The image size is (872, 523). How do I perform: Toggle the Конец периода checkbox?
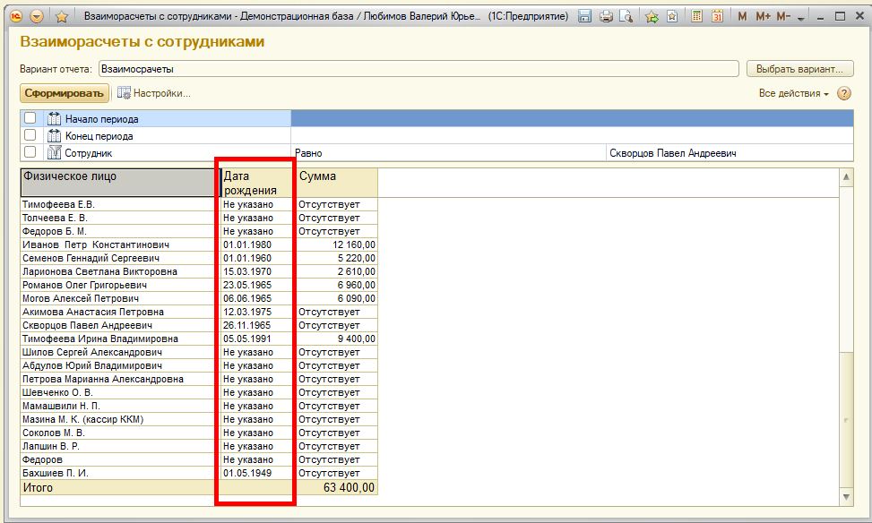(30, 136)
